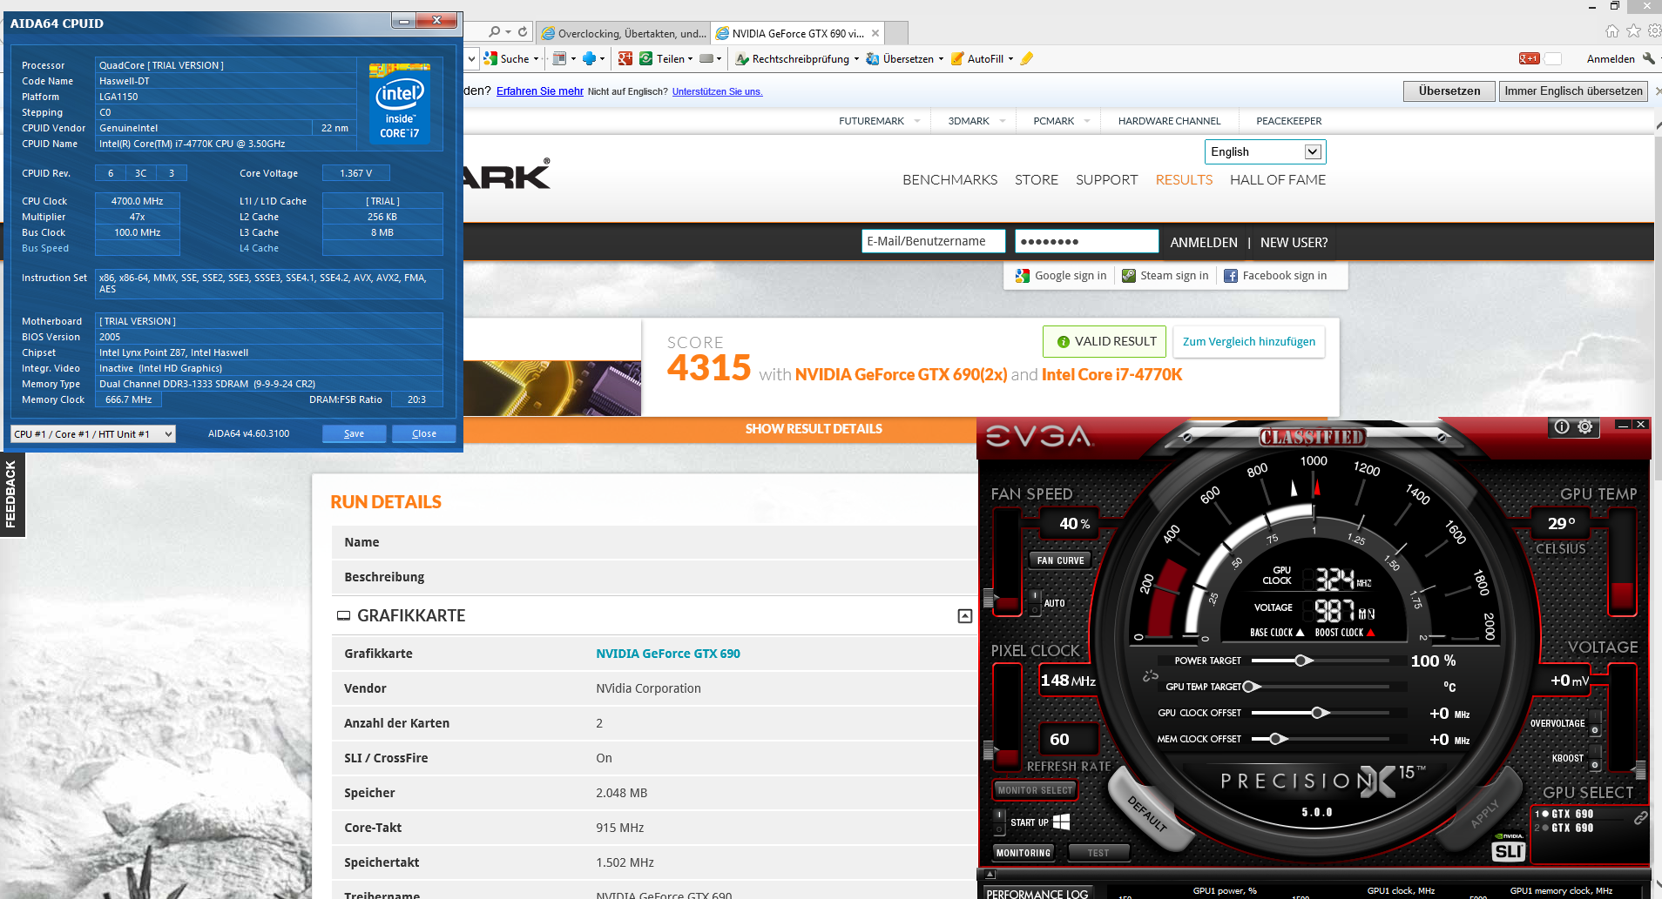
Task: Toggle the KBOOST switch
Action: (x=1595, y=758)
